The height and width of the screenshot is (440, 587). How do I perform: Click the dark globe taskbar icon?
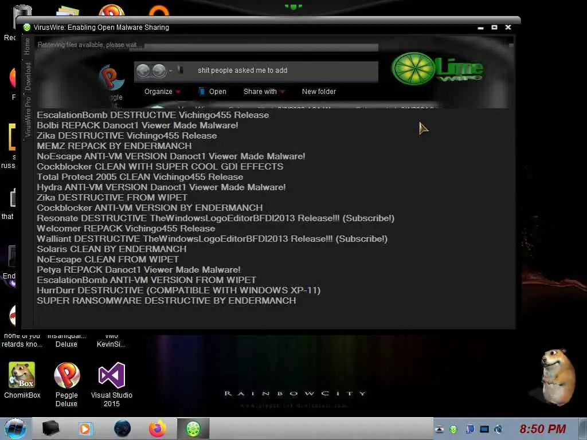[x=123, y=429]
